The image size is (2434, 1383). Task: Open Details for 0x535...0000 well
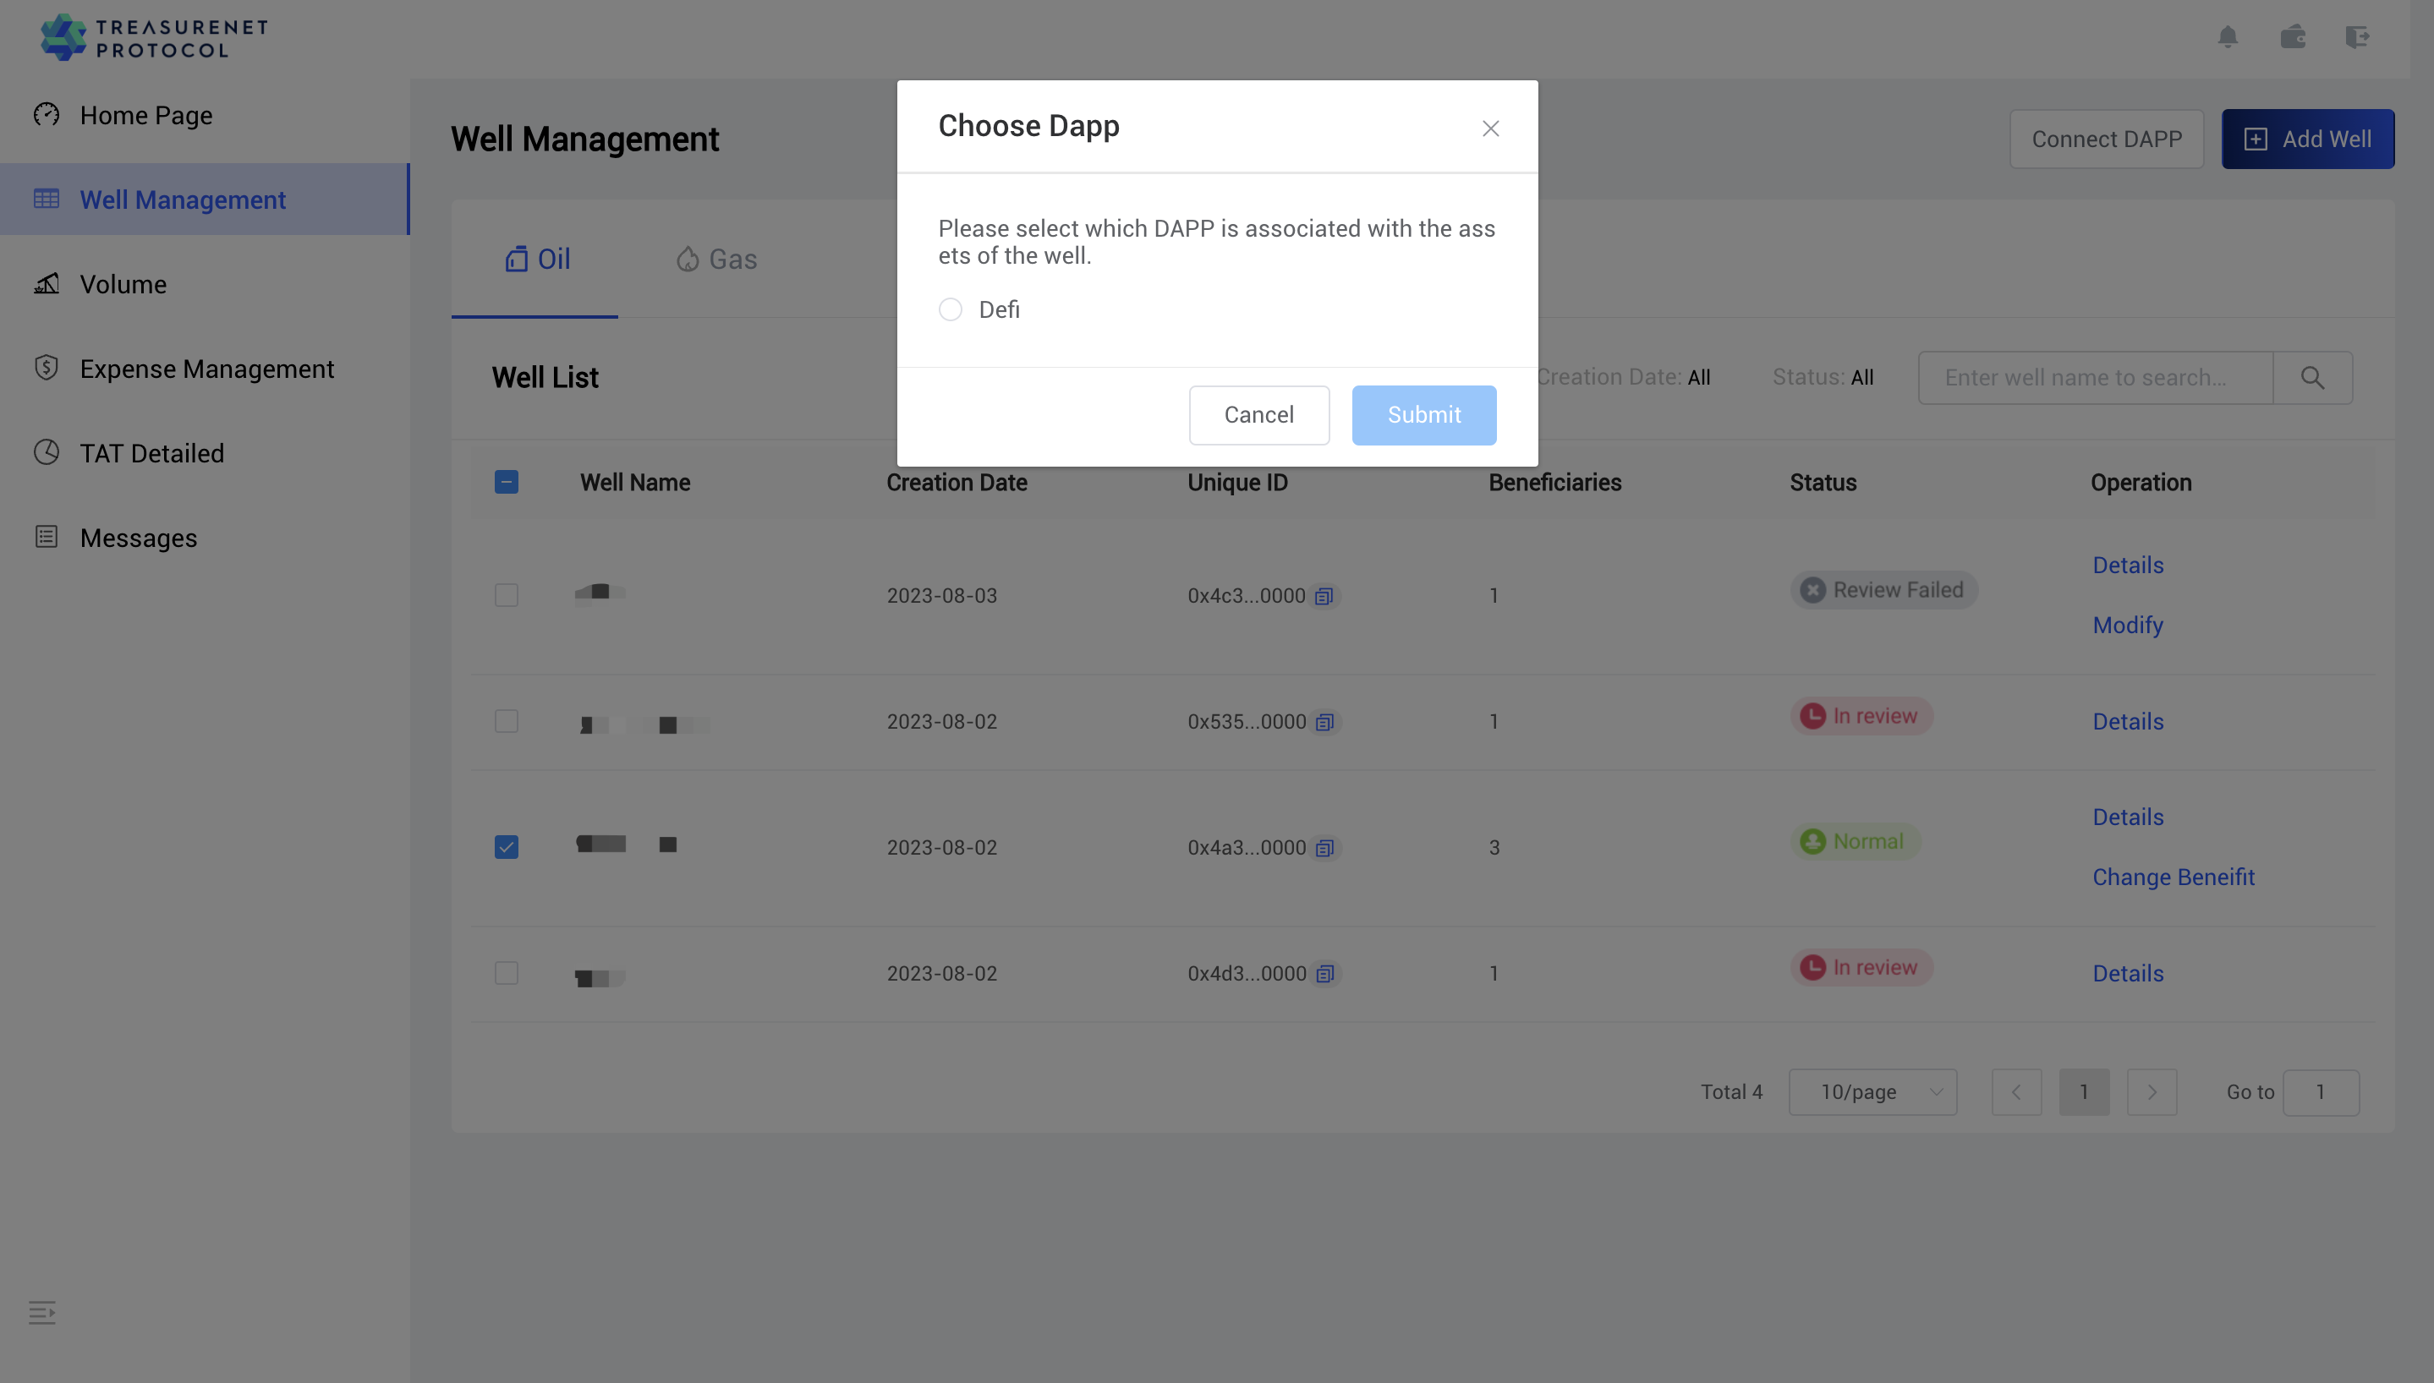point(2128,722)
